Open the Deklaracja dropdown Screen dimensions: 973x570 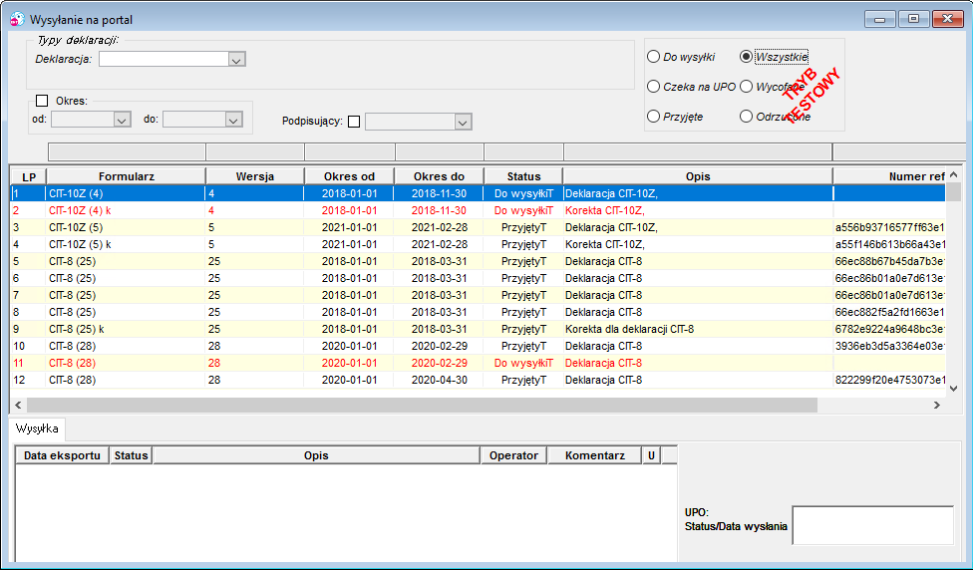pyautogui.click(x=236, y=60)
